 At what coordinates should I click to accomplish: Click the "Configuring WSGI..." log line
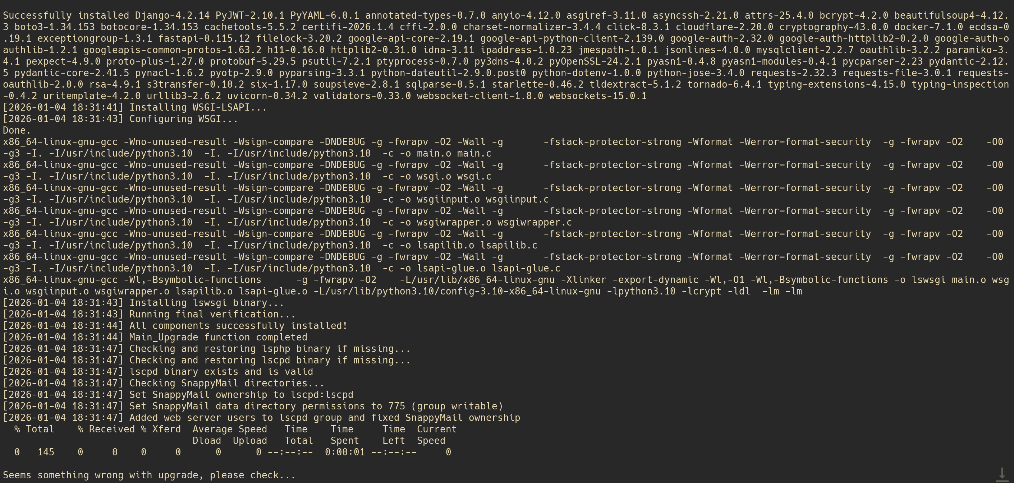(x=183, y=119)
